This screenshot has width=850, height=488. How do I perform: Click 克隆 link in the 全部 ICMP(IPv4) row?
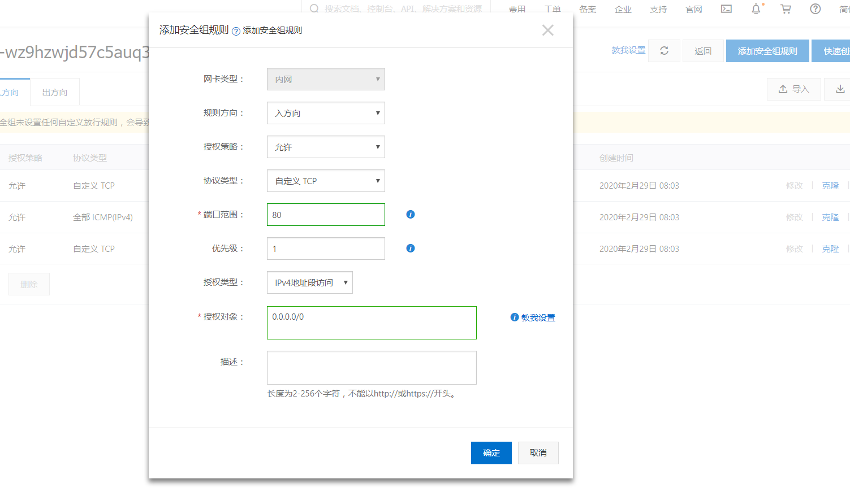click(830, 217)
